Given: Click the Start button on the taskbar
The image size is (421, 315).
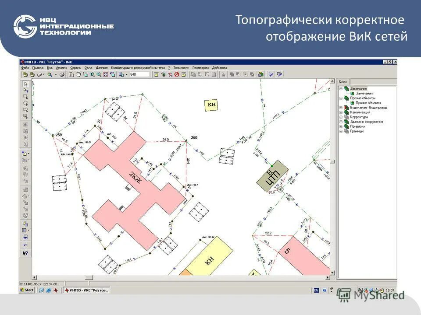Looking at the screenshot, I should pos(26,290).
